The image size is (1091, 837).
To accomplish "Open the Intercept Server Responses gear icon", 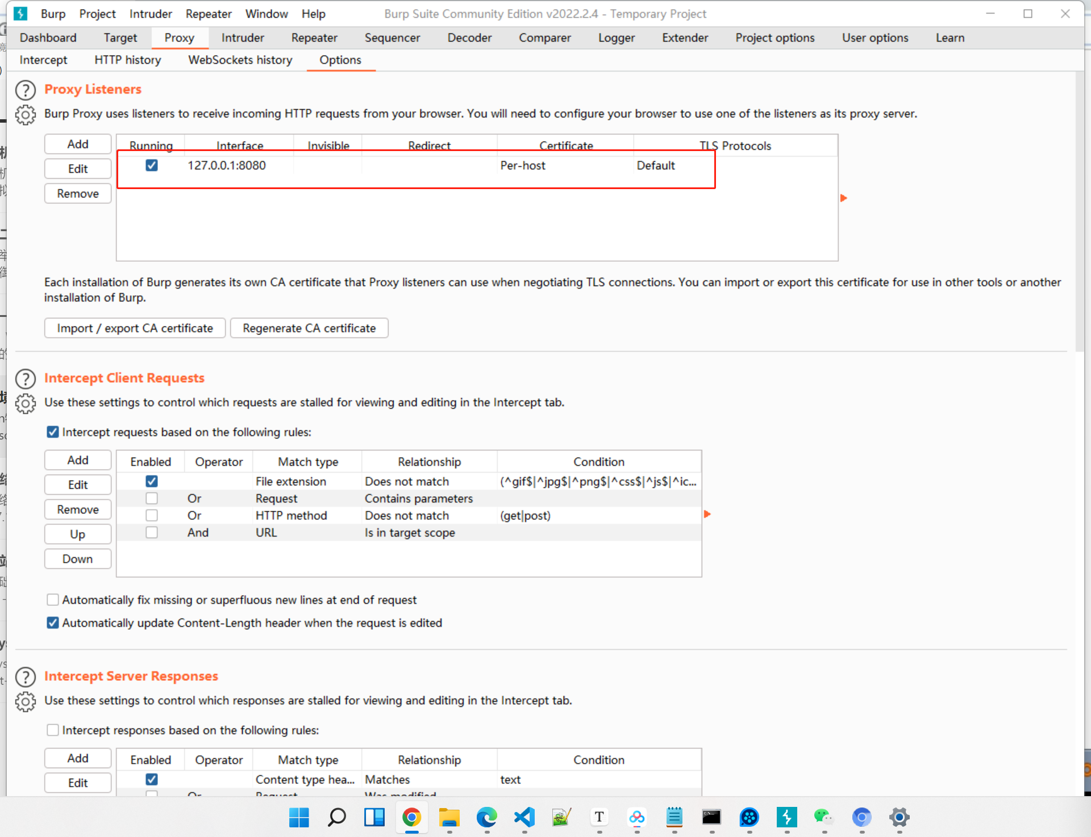I will click(25, 701).
